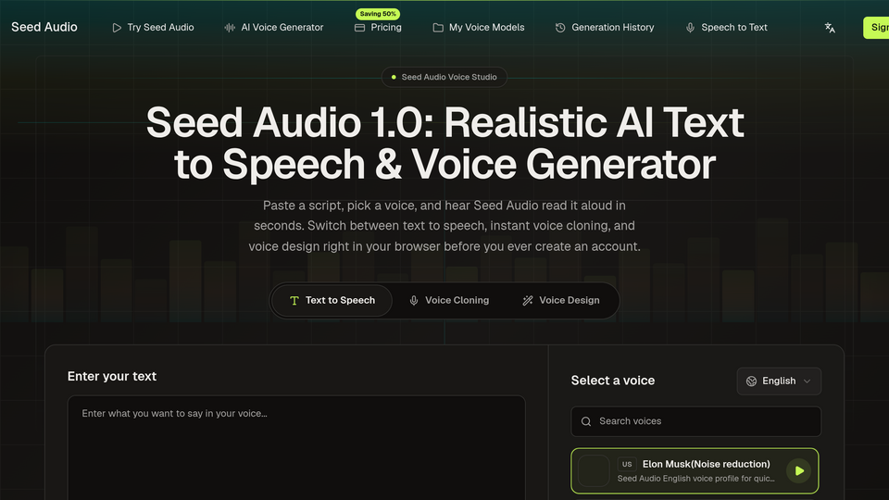Click the microphone icon in Voice Cloning tab
Image resolution: width=889 pixels, height=500 pixels.
pyautogui.click(x=414, y=300)
